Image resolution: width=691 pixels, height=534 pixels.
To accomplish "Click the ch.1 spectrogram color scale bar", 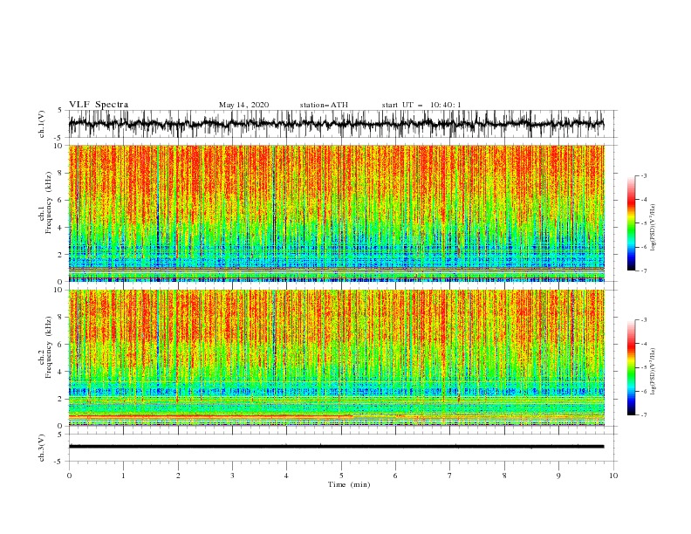I will point(631,223).
